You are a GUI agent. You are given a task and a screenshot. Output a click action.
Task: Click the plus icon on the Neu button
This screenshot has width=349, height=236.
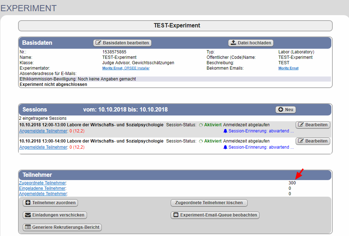(281, 110)
